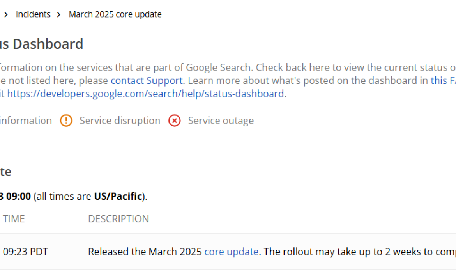Click the 09:23 PDT timestamp entry
This screenshot has height=273, width=456.
coord(25,252)
